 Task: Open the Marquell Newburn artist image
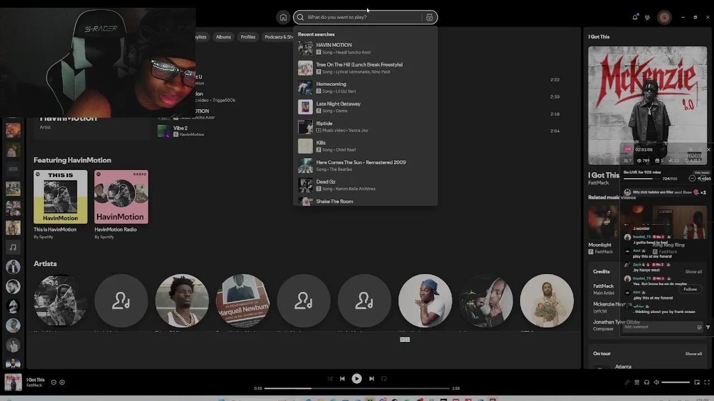pos(243,301)
